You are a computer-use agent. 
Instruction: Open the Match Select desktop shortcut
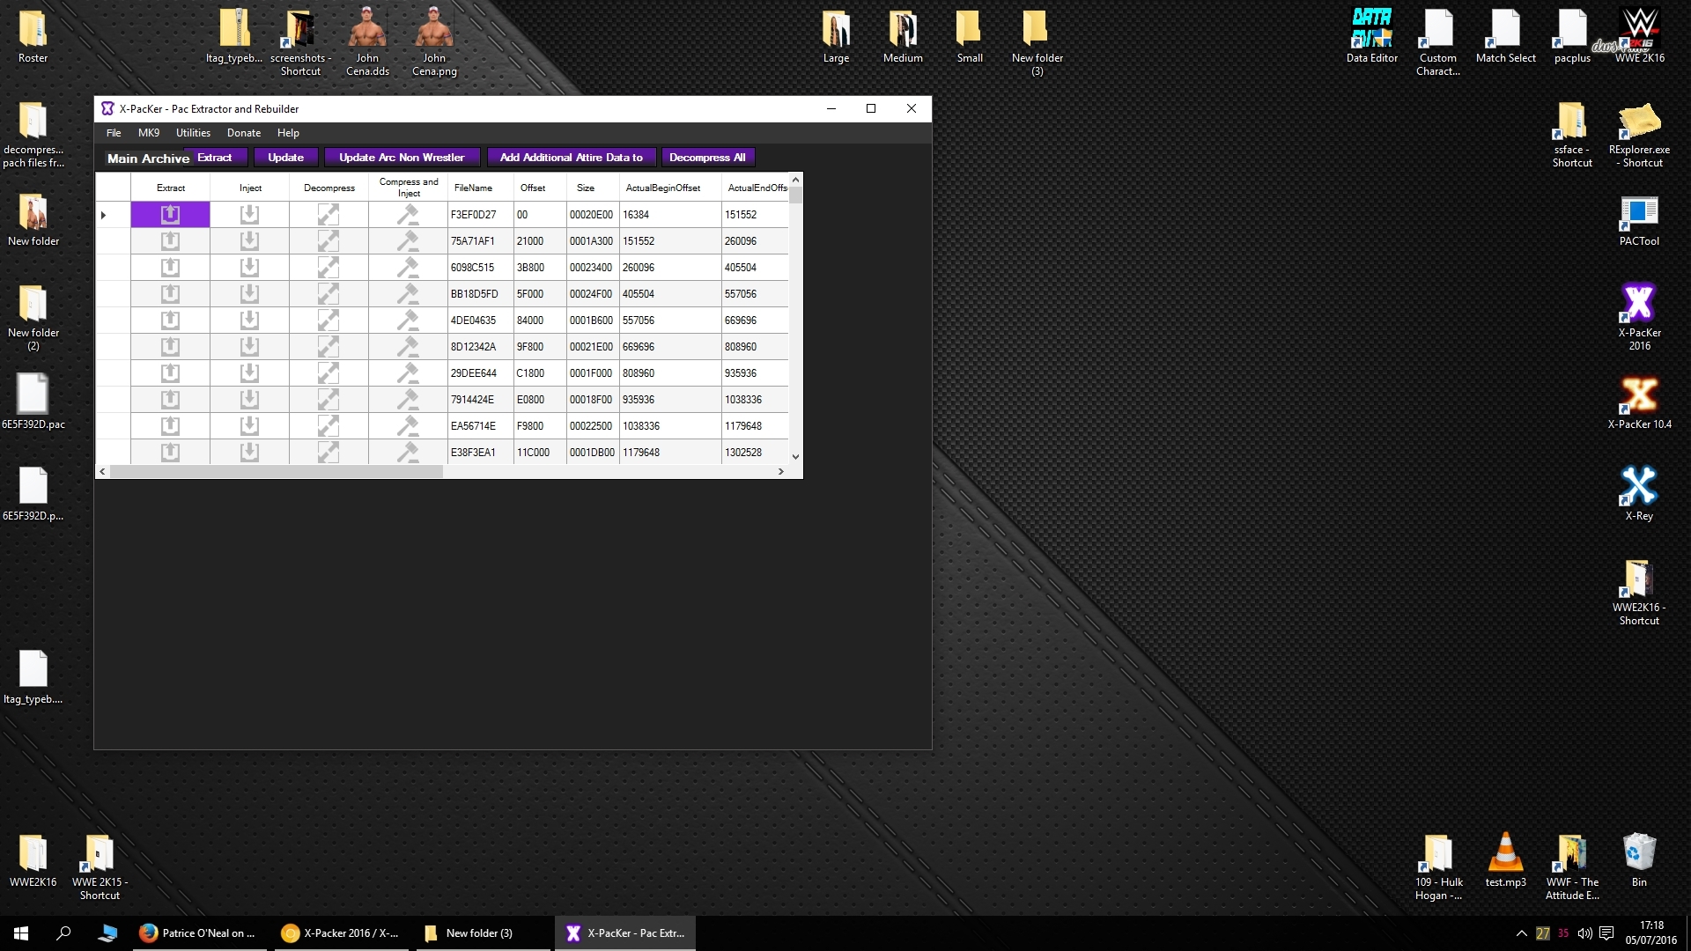point(1505,35)
